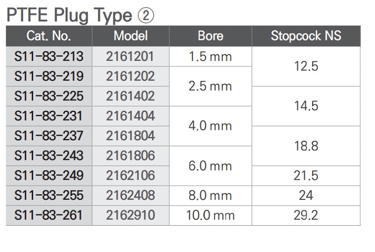375x252 pixels.
Task: Click the Stopcock NS column header
Action: 306,36
